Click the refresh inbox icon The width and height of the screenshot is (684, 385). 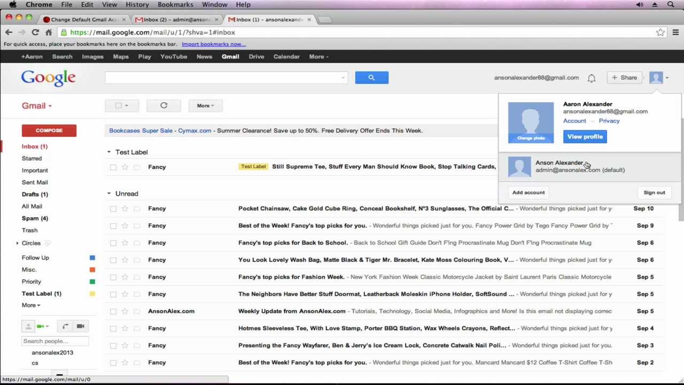pyautogui.click(x=164, y=105)
